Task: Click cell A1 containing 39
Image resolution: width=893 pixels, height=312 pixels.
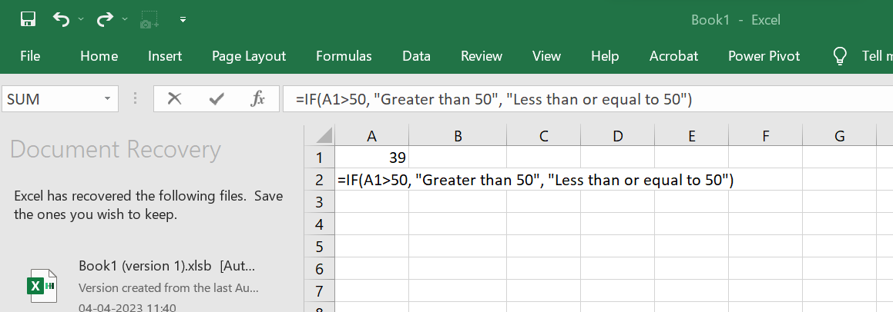Action: (372, 158)
